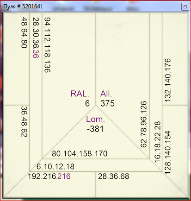The height and width of the screenshot is (201, 191).
Task: Select All. total score 375
Action: click(x=108, y=103)
